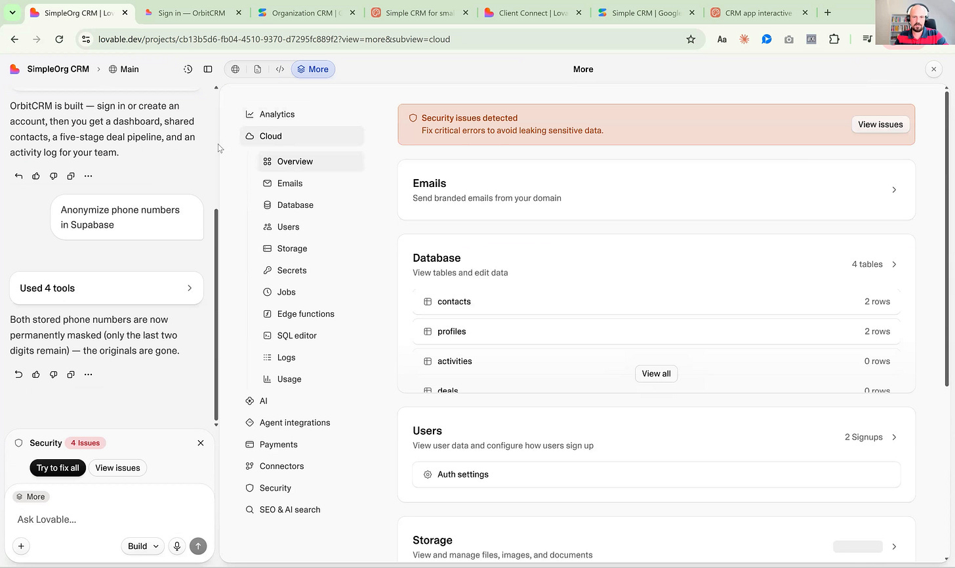
Task: Add an attachment with the plus button
Action: (21, 546)
